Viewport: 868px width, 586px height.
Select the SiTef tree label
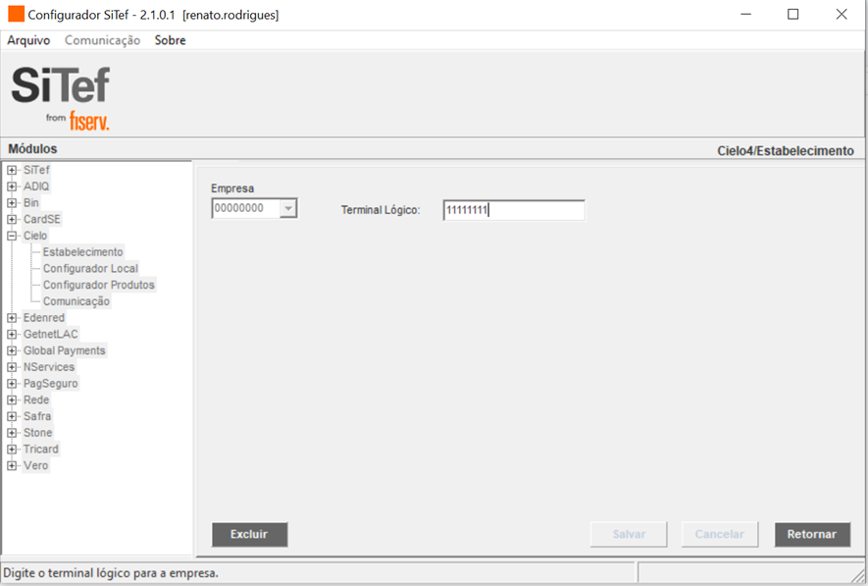click(36, 170)
